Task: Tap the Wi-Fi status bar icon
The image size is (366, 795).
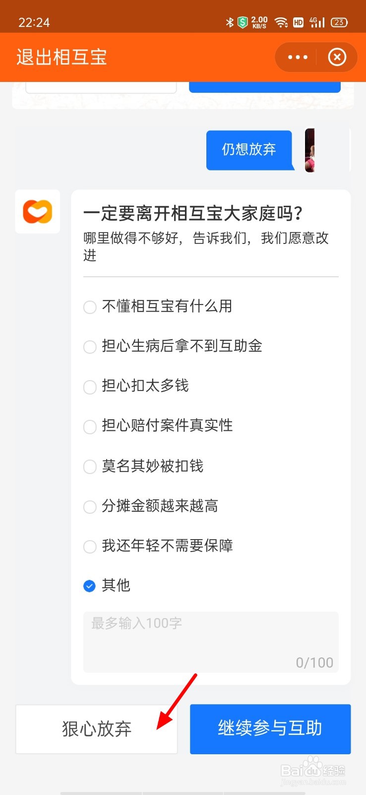Action: 281,22
